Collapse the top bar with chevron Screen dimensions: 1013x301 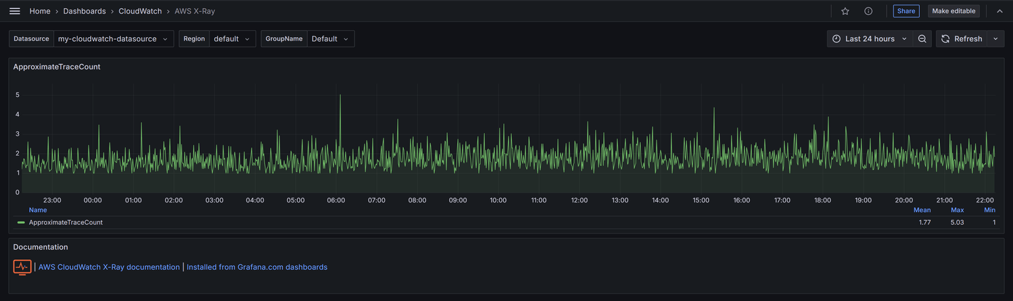coord(999,11)
